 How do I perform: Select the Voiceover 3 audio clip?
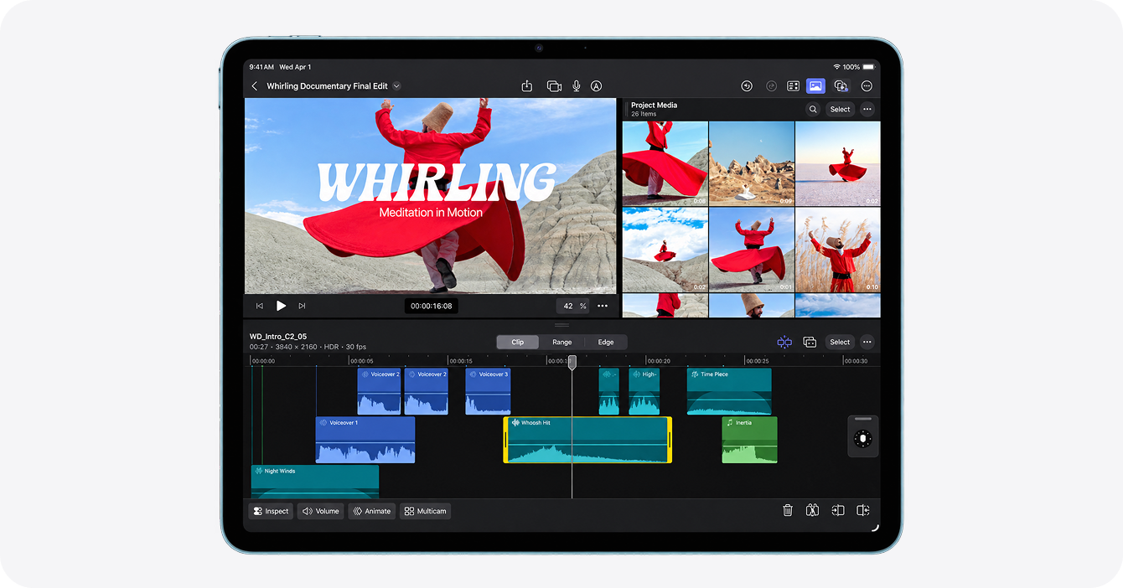click(x=488, y=391)
